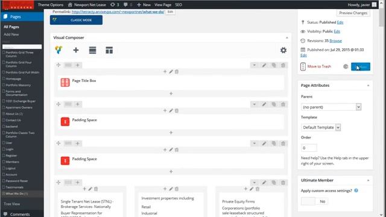386x217 pixels.
Task: Open the page permalink URL
Action: [118, 11]
